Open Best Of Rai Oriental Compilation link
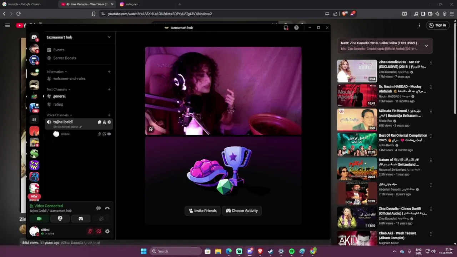Viewport: 457px width, 257px height. (x=403, y=138)
